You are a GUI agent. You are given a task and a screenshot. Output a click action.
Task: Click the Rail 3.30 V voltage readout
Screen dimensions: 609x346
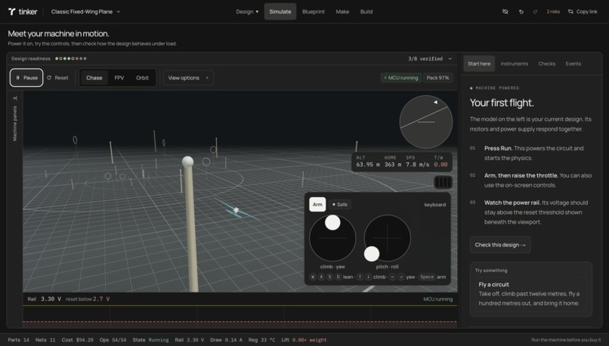45,299
